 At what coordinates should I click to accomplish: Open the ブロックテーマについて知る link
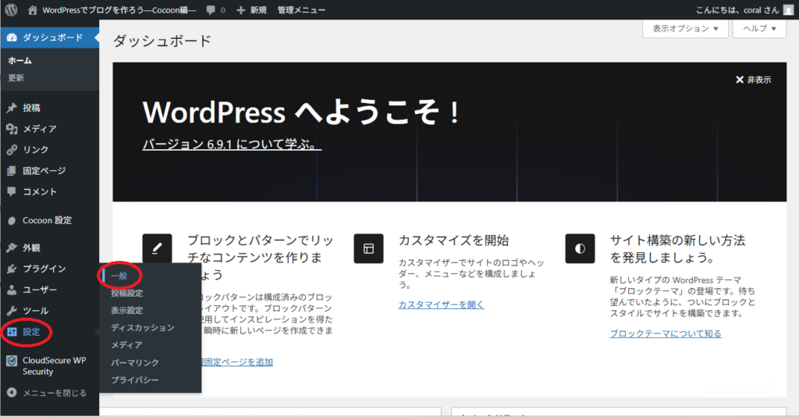pos(666,333)
